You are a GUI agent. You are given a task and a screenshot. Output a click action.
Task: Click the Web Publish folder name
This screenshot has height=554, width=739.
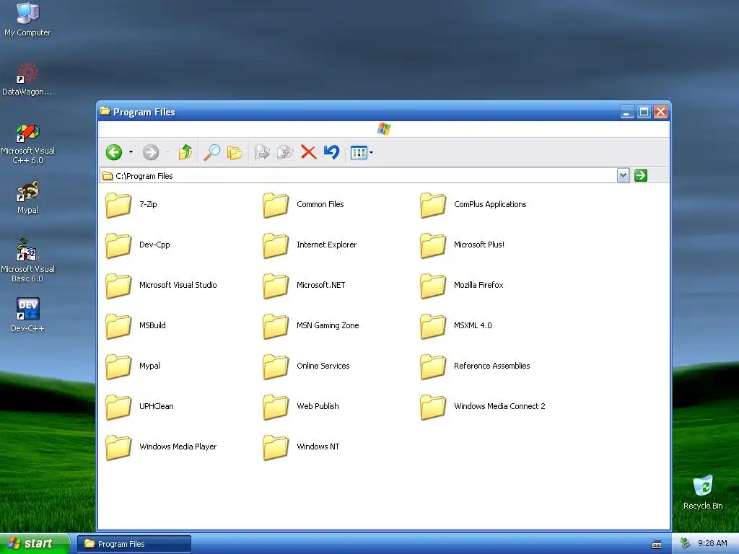click(318, 406)
